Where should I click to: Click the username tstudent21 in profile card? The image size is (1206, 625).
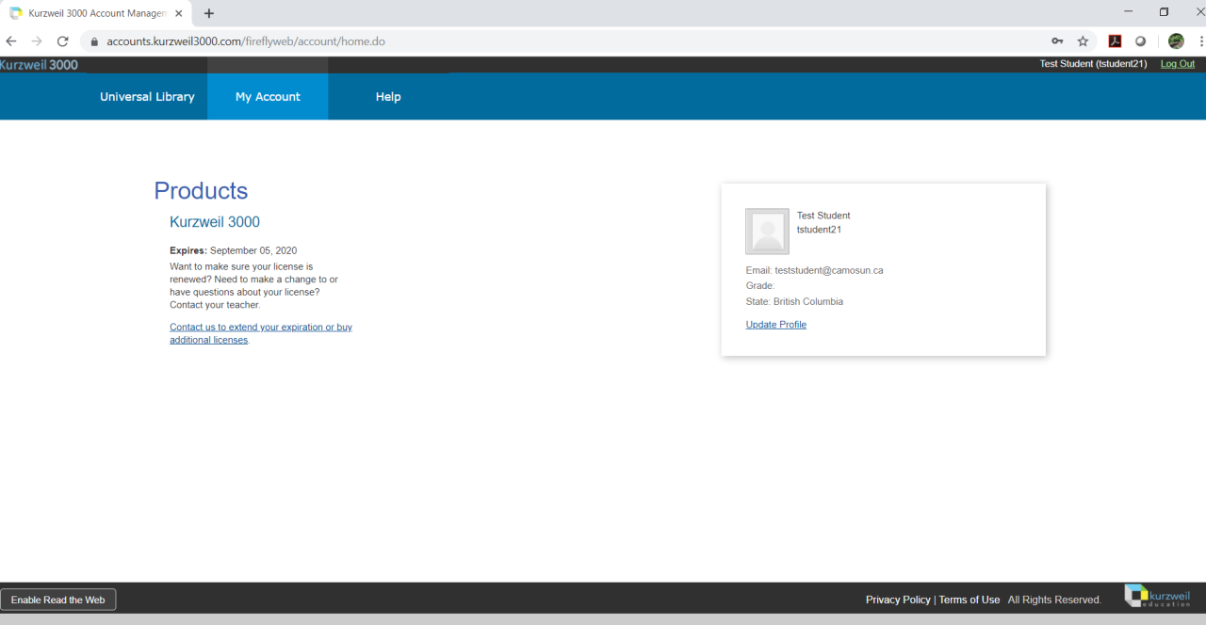[x=819, y=230]
